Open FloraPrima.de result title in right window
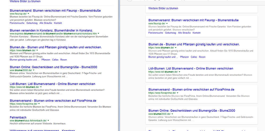265x131 pixels. point(191,90)
